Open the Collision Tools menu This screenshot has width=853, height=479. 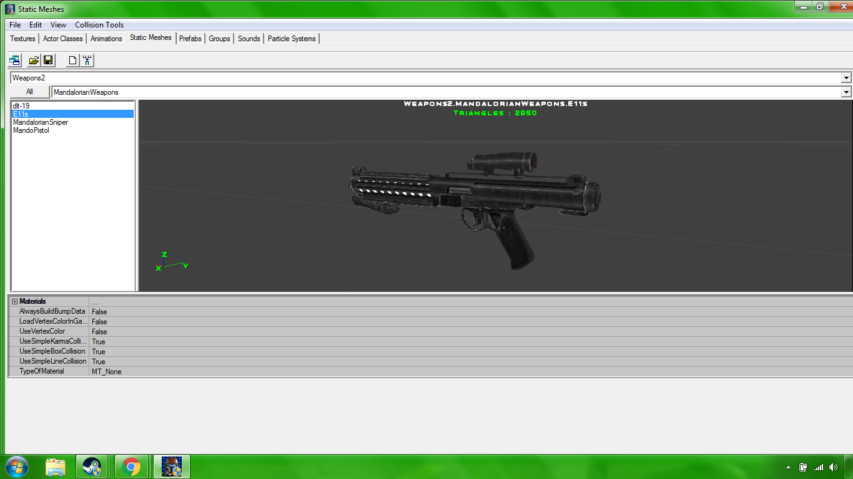pos(99,25)
